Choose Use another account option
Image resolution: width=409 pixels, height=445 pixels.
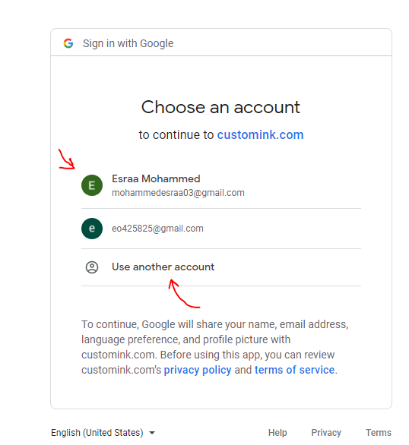pos(221,267)
